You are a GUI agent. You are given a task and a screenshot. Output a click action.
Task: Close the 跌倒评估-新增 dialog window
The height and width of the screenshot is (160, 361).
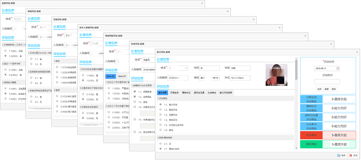coord(202,3)
